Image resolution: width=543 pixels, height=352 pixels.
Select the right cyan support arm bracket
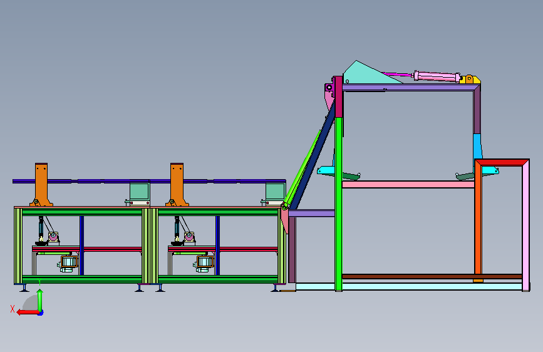click(490, 170)
